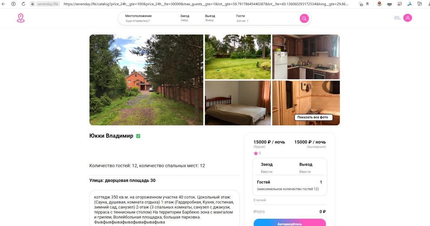Set the Выезд date in the booking card
The width and height of the screenshot is (430, 226).
(x=305, y=168)
